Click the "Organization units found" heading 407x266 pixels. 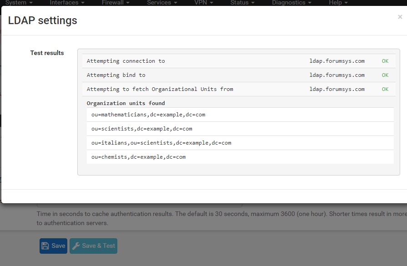(126, 103)
